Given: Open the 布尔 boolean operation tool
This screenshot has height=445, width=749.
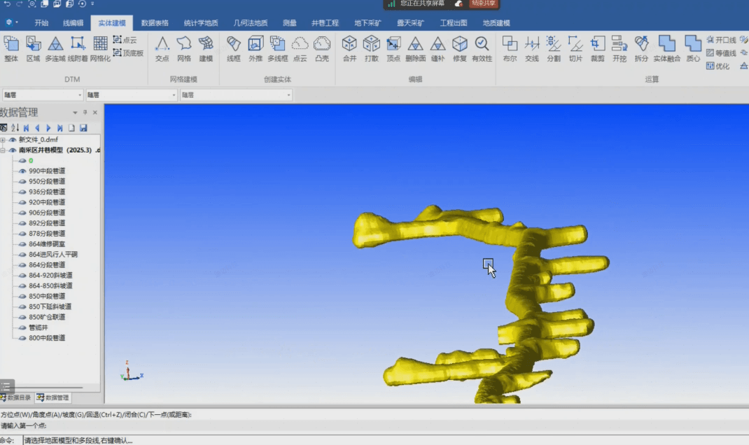Looking at the screenshot, I should [510, 49].
